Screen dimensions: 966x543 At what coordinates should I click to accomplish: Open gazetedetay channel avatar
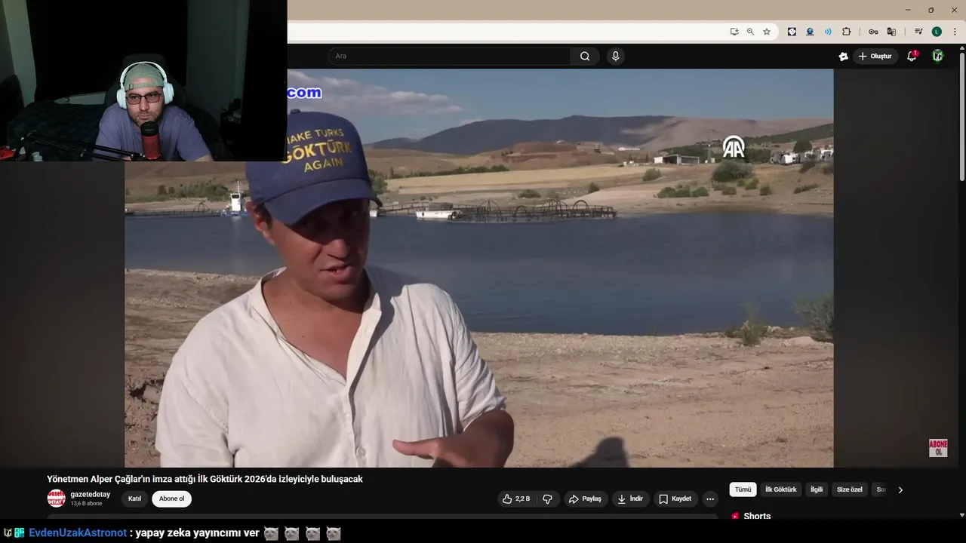click(x=56, y=498)
